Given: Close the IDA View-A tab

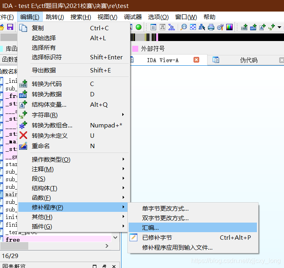Looking at the screenshot, I should 196,60.
